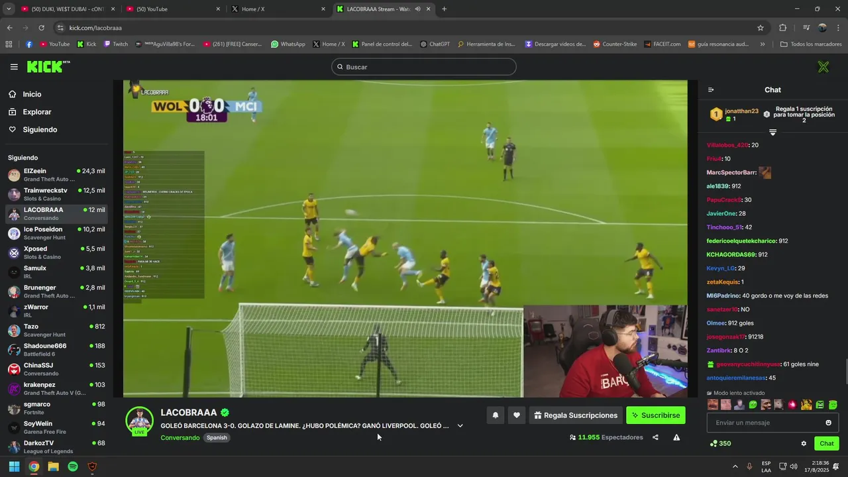
Task: Click LACOBRAAA streamer avatar
Action: click(139, 421)
